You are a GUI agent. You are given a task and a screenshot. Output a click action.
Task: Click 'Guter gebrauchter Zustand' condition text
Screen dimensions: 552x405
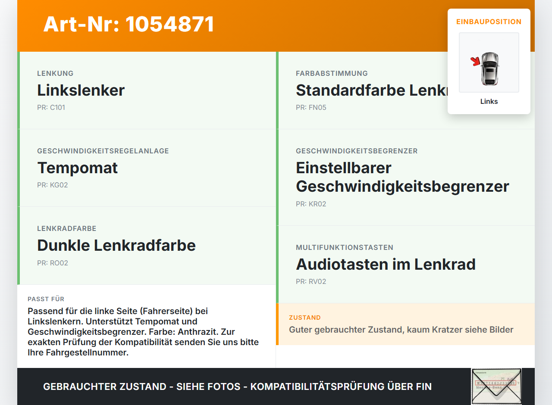401,330
